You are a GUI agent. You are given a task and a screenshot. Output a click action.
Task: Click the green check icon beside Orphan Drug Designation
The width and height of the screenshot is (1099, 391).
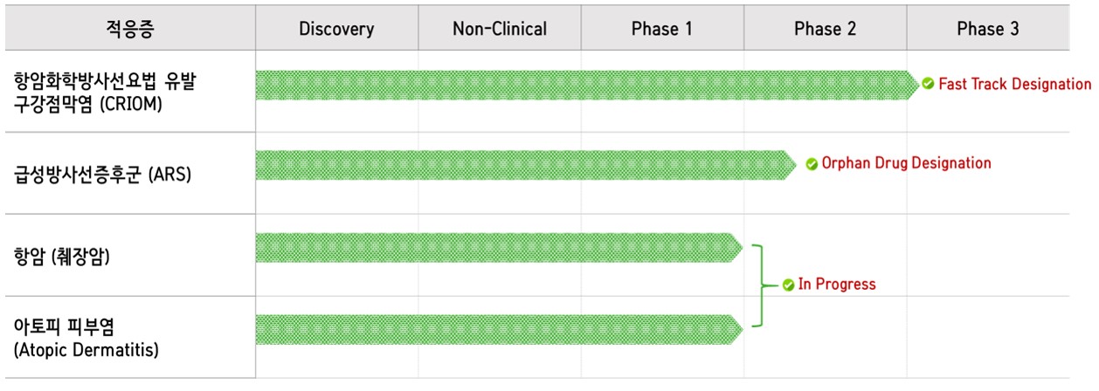pyautogui.click(x=812, y=163)
